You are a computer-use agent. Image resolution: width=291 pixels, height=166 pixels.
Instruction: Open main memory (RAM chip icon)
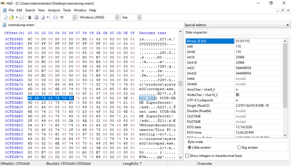pos(29,17)
